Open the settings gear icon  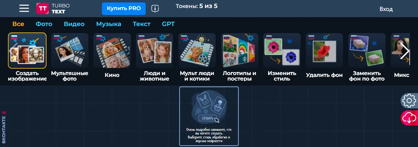point(409,101)
